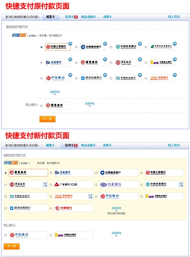Viewport: 190px width, 257px height.
Task: Select the 网上银行 招商银行 radio button on the original page
Action: (x=41, y=106)
